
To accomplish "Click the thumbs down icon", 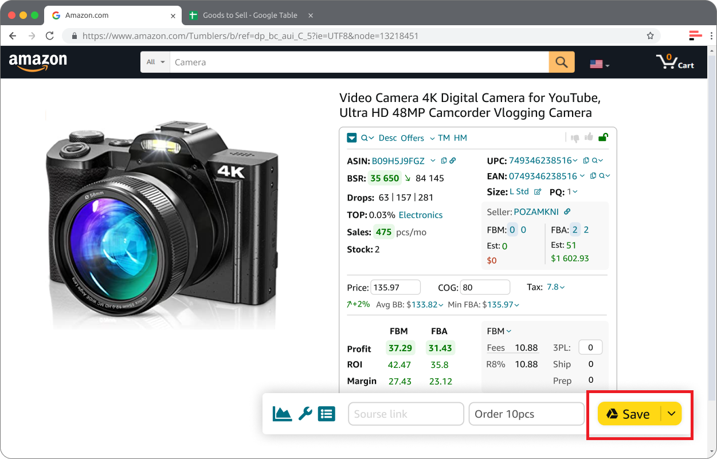I will [575, 138].
